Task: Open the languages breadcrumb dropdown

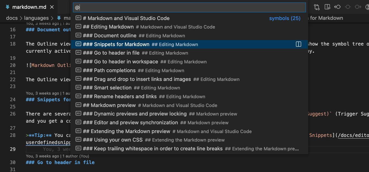Action: 37,18
